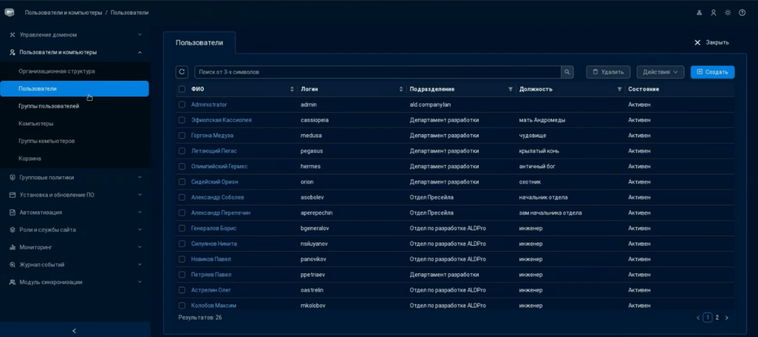Viewport: 758px width, 337px height.
Task: Select the Пользователи tab at top
Action: (x=199, y=43)
